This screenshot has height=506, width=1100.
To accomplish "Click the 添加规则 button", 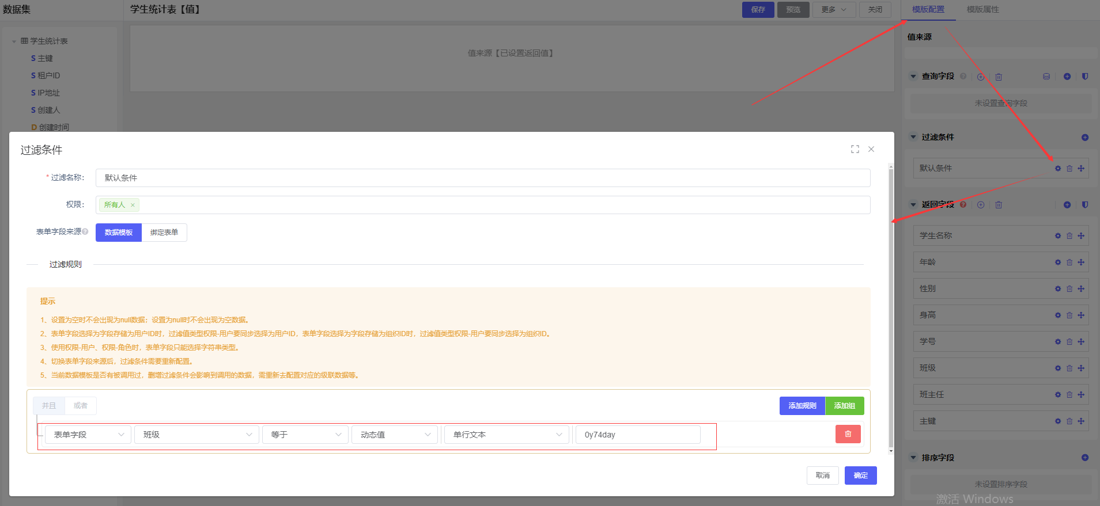I will [802, 406].
